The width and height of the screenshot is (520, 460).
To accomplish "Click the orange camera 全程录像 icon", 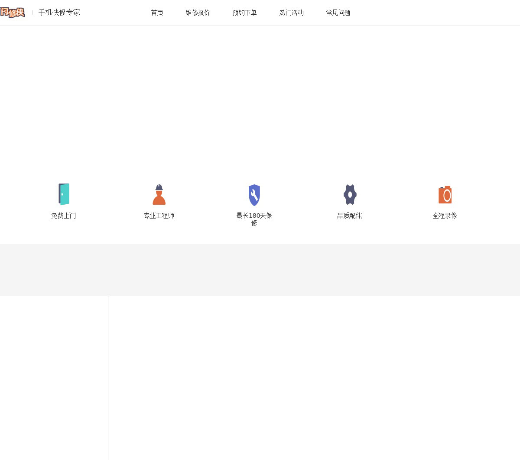I will [x=445, y=195].
